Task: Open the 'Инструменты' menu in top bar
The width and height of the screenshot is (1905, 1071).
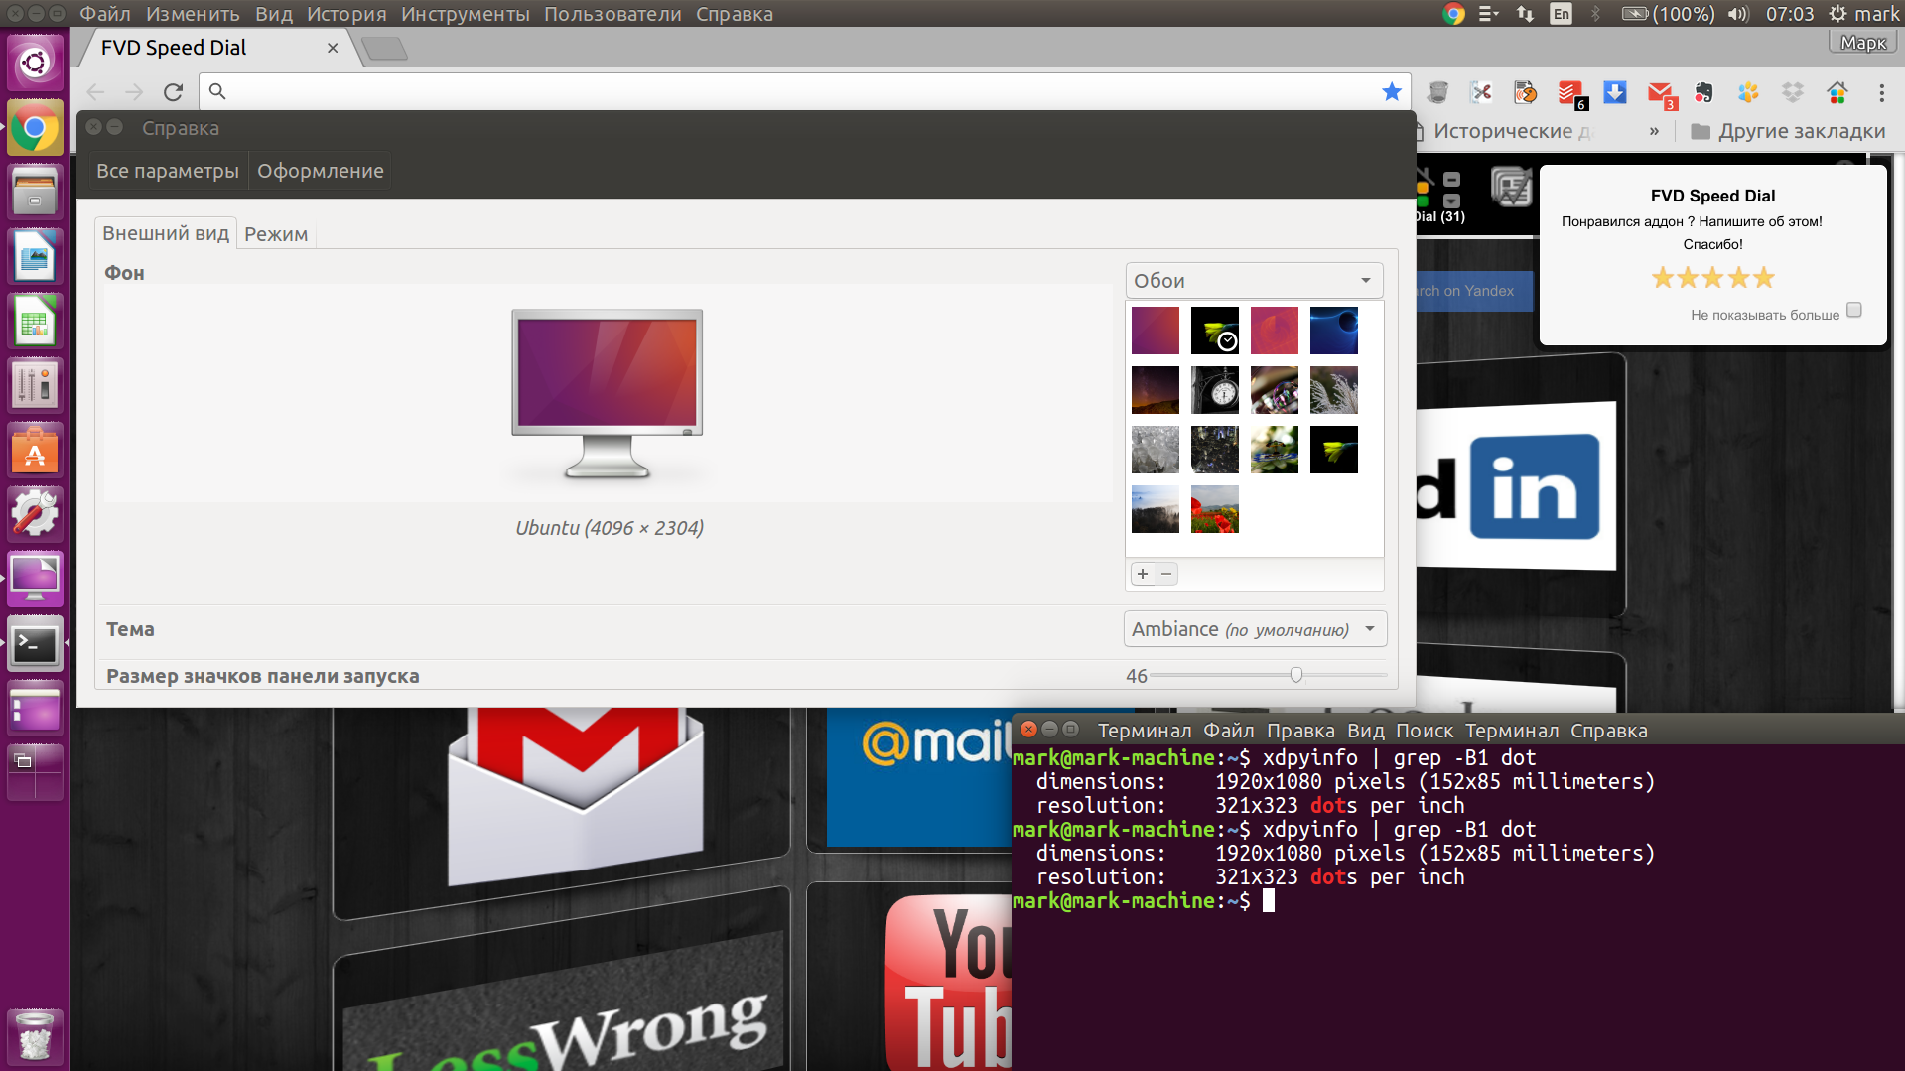Action: [465, 14]
